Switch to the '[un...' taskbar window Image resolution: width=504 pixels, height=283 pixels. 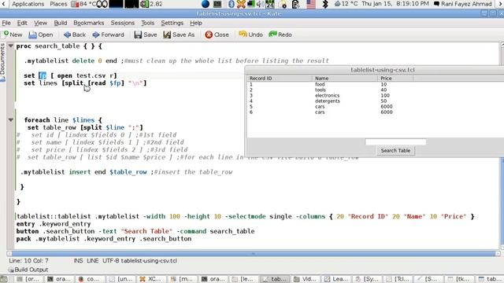click(120, 279)
